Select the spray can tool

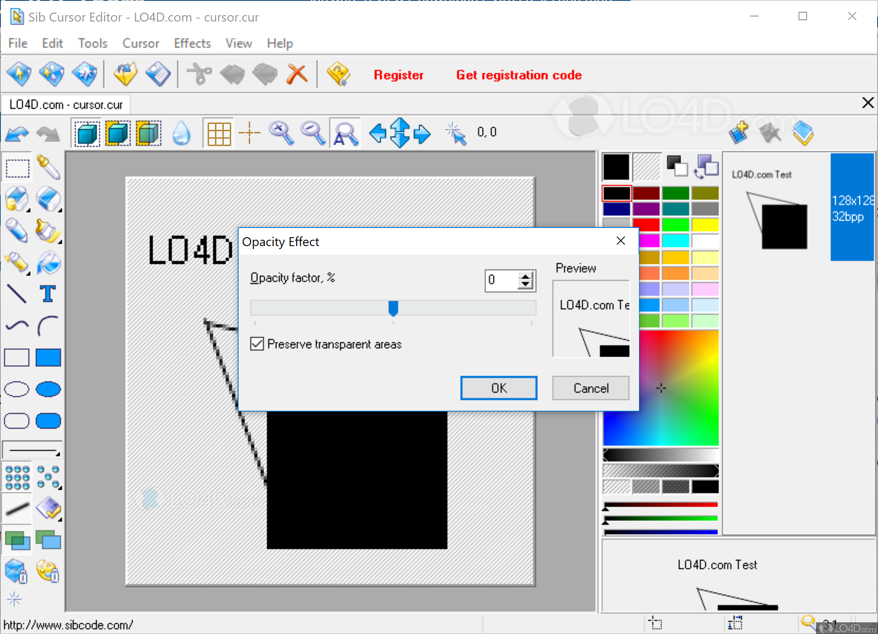(17, 263)
